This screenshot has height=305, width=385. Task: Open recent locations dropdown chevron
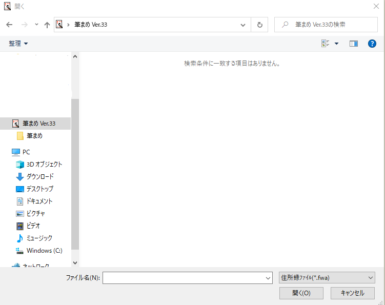(x=36, y=24)
